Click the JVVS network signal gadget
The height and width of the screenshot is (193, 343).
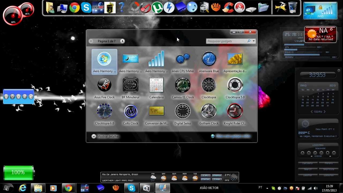click(320, 10)
